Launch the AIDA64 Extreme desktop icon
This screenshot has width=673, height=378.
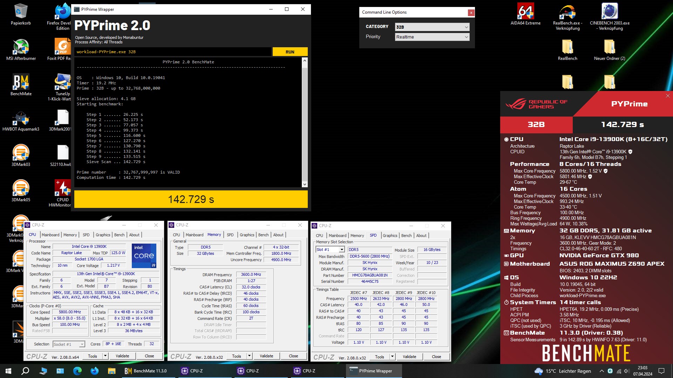525,15
